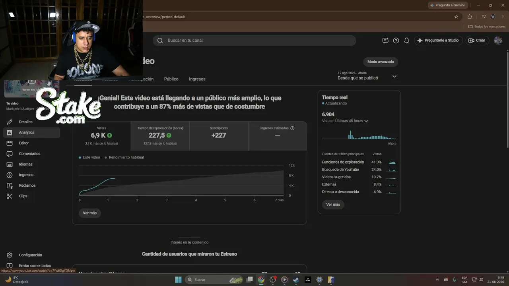Open Chrome's media control icon
This screenshot has height=286, width=509.
point(484,17)
